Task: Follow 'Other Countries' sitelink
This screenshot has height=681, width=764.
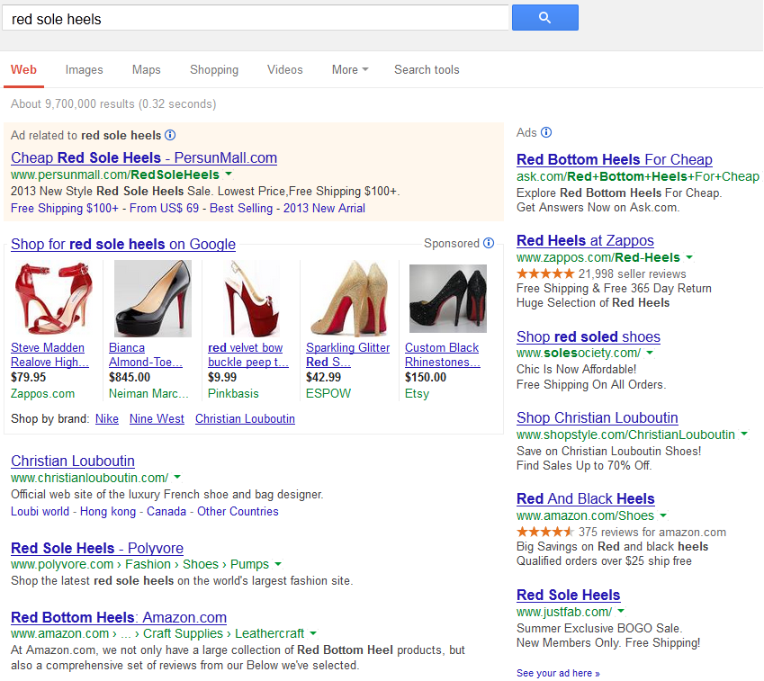Action: point(238,511)
